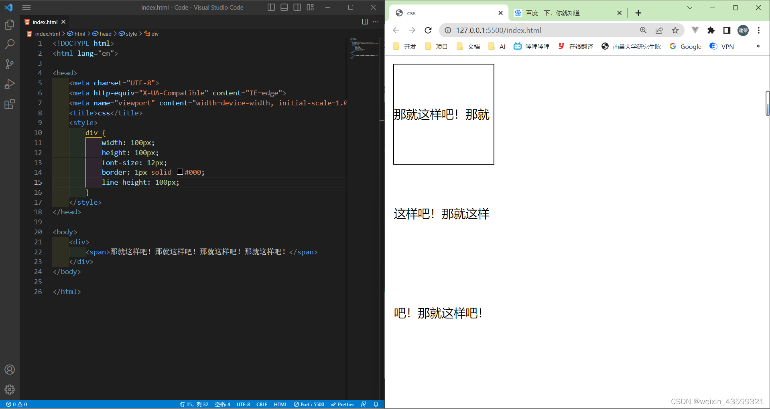Select the css browser tab
The image size is (770, 409).
pyautogui.click(x=449, y=13)
